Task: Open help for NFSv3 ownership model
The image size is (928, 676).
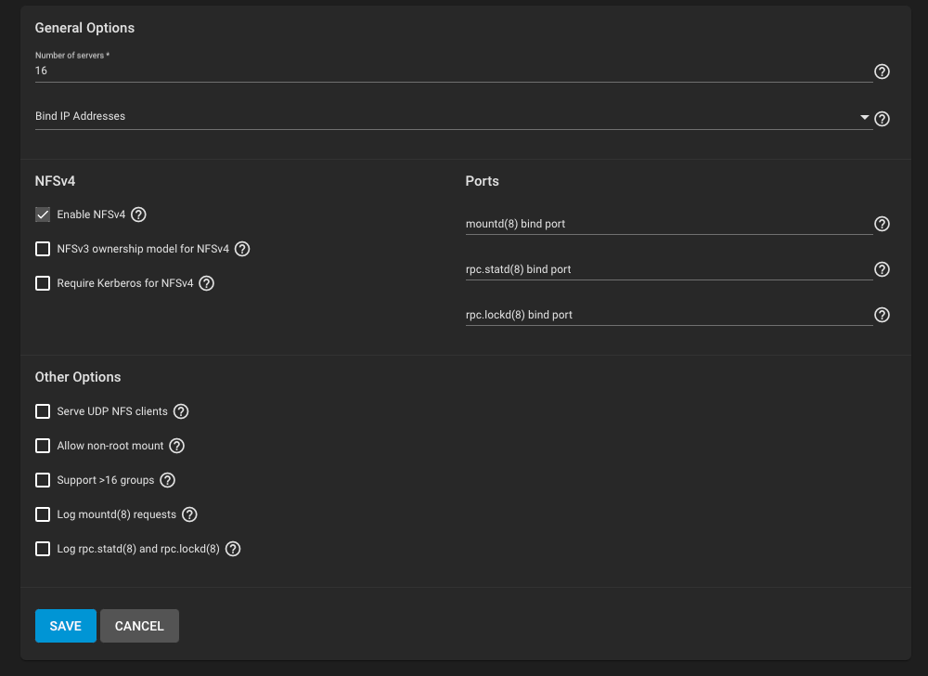Action: [242, 249]
